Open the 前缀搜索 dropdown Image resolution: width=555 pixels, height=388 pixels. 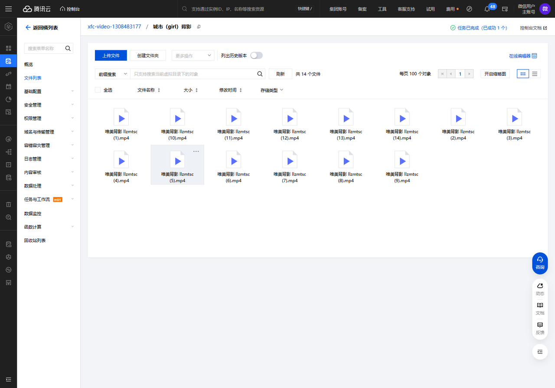pos(112,74)
